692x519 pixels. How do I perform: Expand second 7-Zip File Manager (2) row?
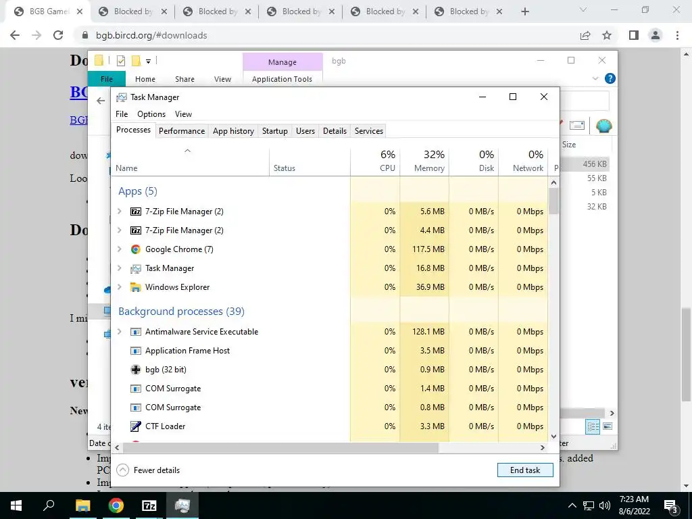pyautogui.click(x=119, y=230)
